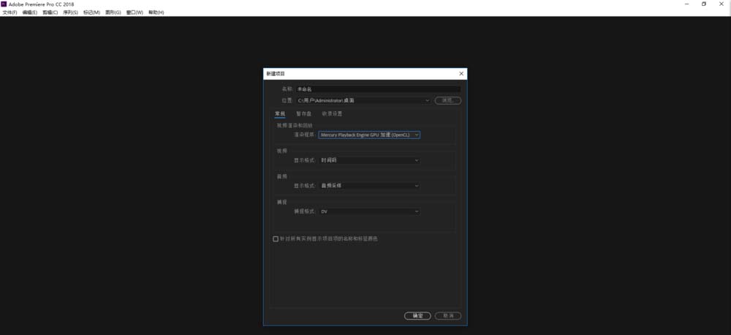Toggle the show project item name and label color checkbox
This screenshot has width=731, height=335.
(276, 239)
